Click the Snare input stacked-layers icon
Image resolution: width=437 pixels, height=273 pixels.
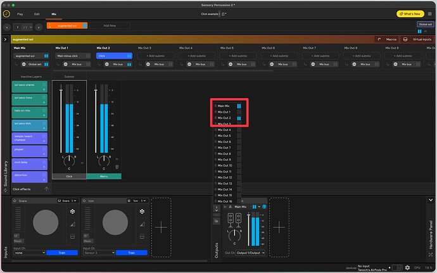tap(72, 236)
